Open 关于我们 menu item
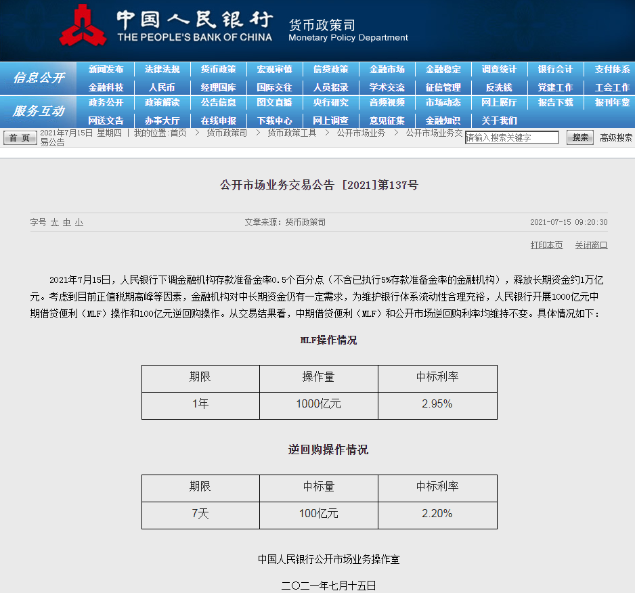Viewport: 635px width, 593px height. click(499, 120)
